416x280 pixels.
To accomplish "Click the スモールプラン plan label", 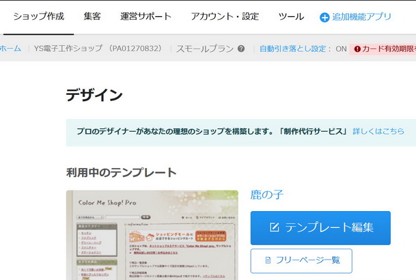I will point(204,49).
